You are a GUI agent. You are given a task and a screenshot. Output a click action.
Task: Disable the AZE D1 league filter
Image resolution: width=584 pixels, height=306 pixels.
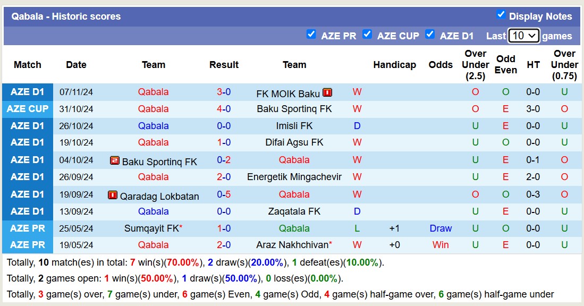[x=430, y=35]
